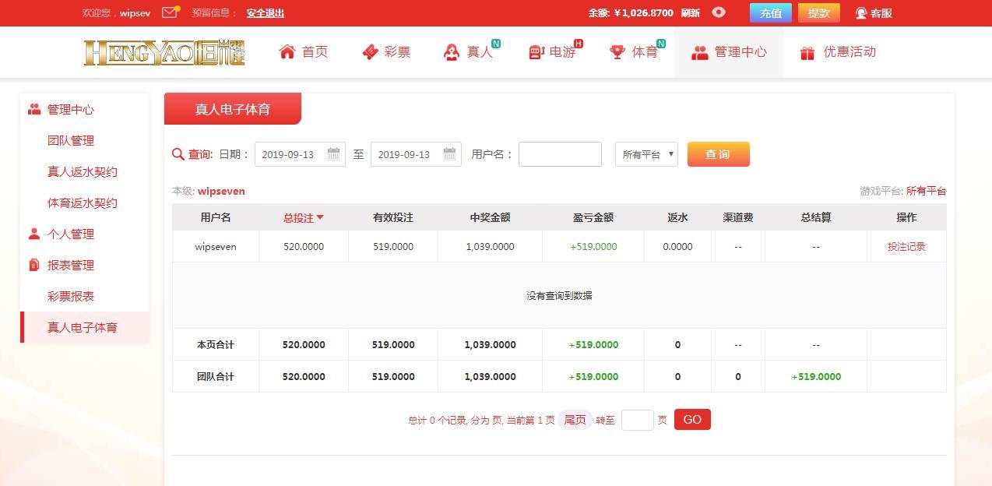Screen dimensions: 992x486
Task: Click wipseven breadcrumb after 本级
Action: [221, 191]
